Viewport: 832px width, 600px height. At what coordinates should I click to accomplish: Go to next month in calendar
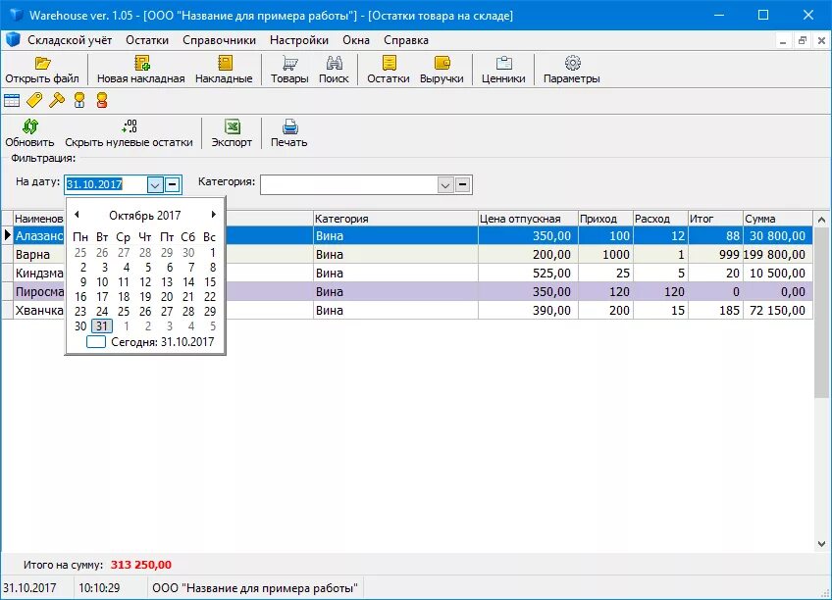tap(213, 215)
